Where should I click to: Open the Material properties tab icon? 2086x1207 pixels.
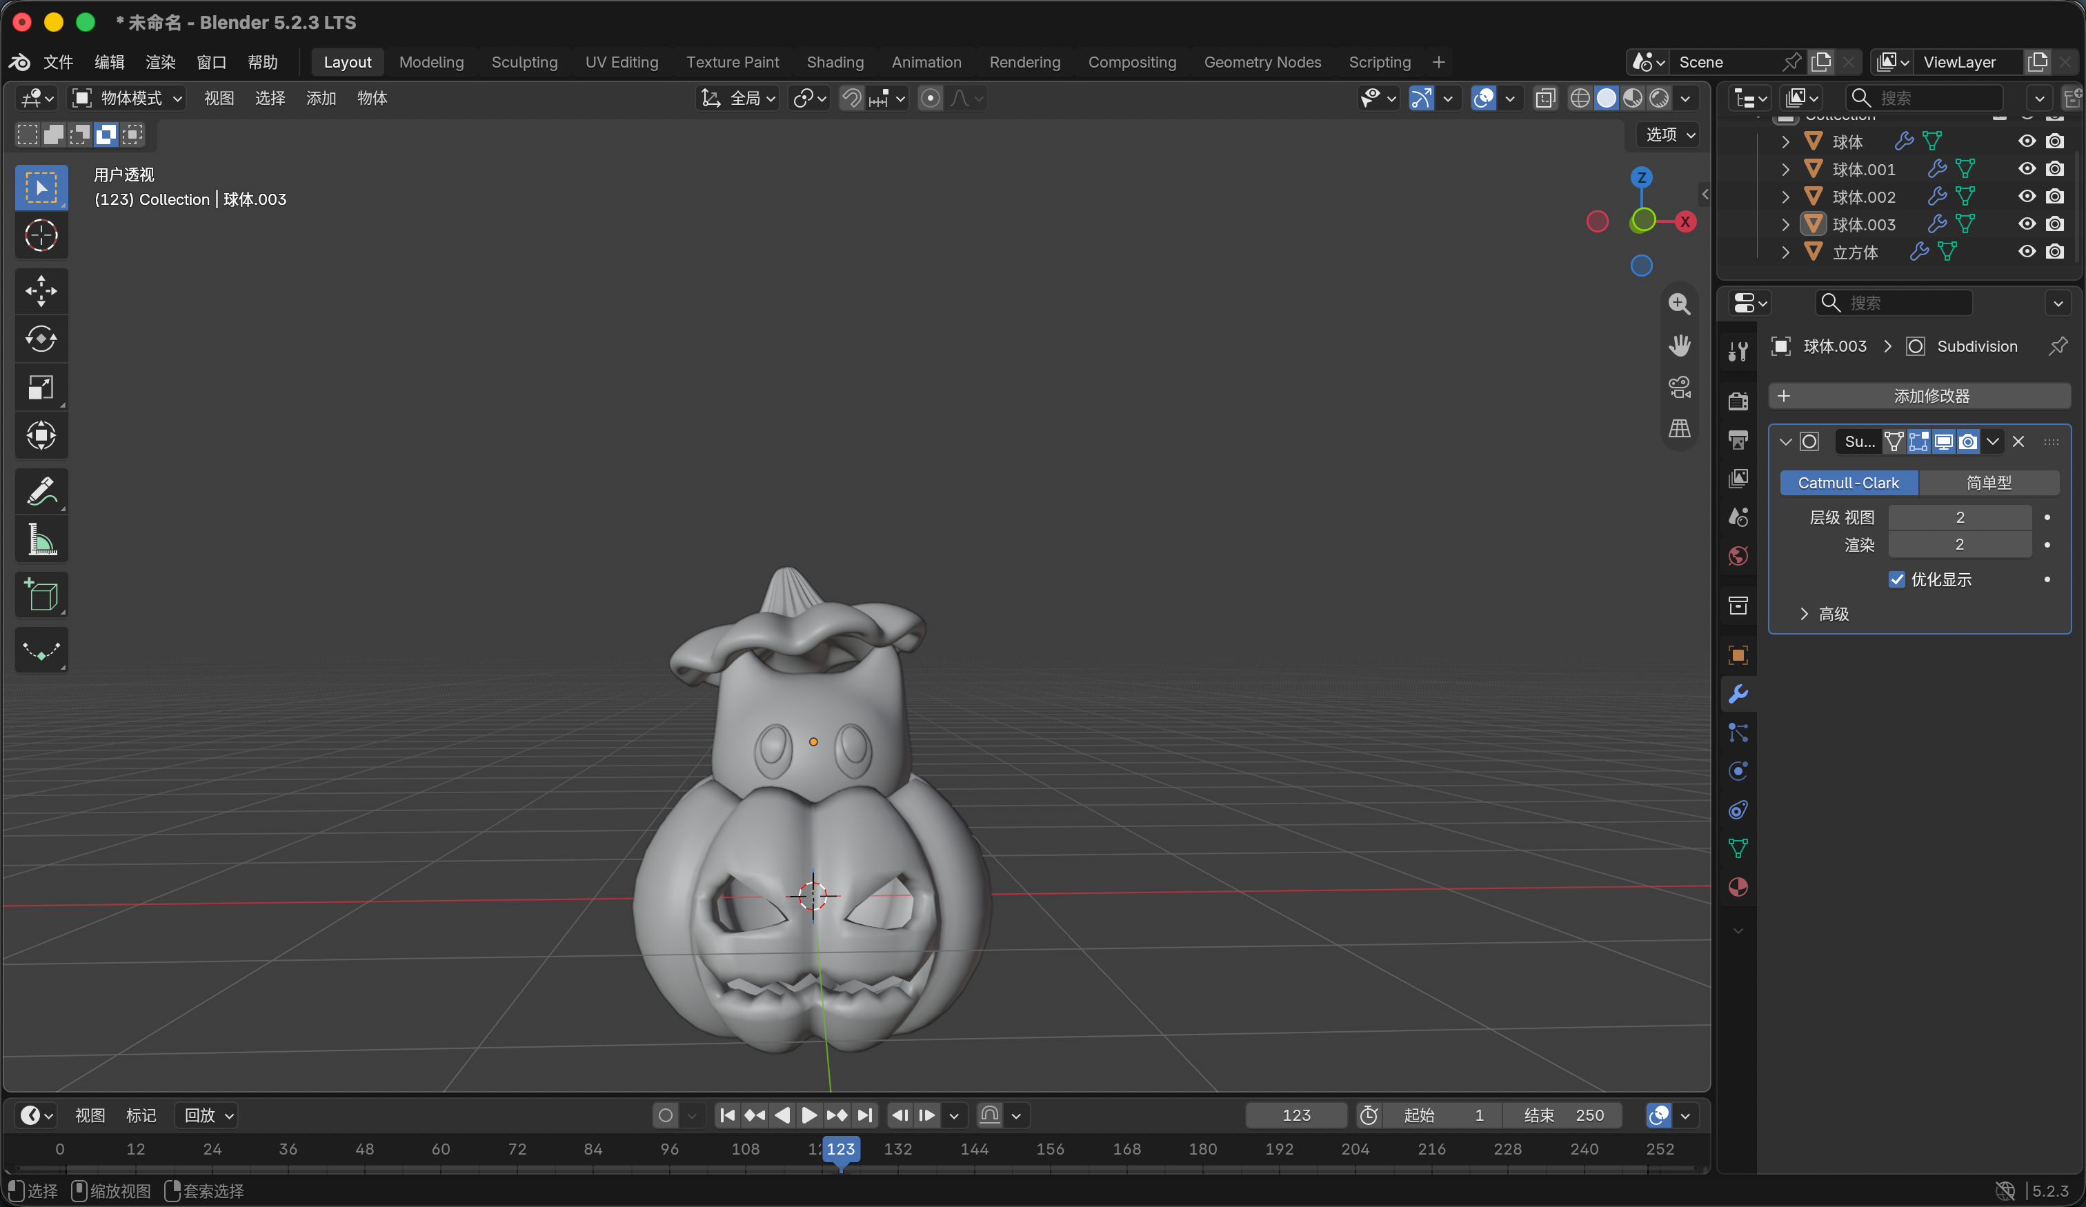point(1738,888)
